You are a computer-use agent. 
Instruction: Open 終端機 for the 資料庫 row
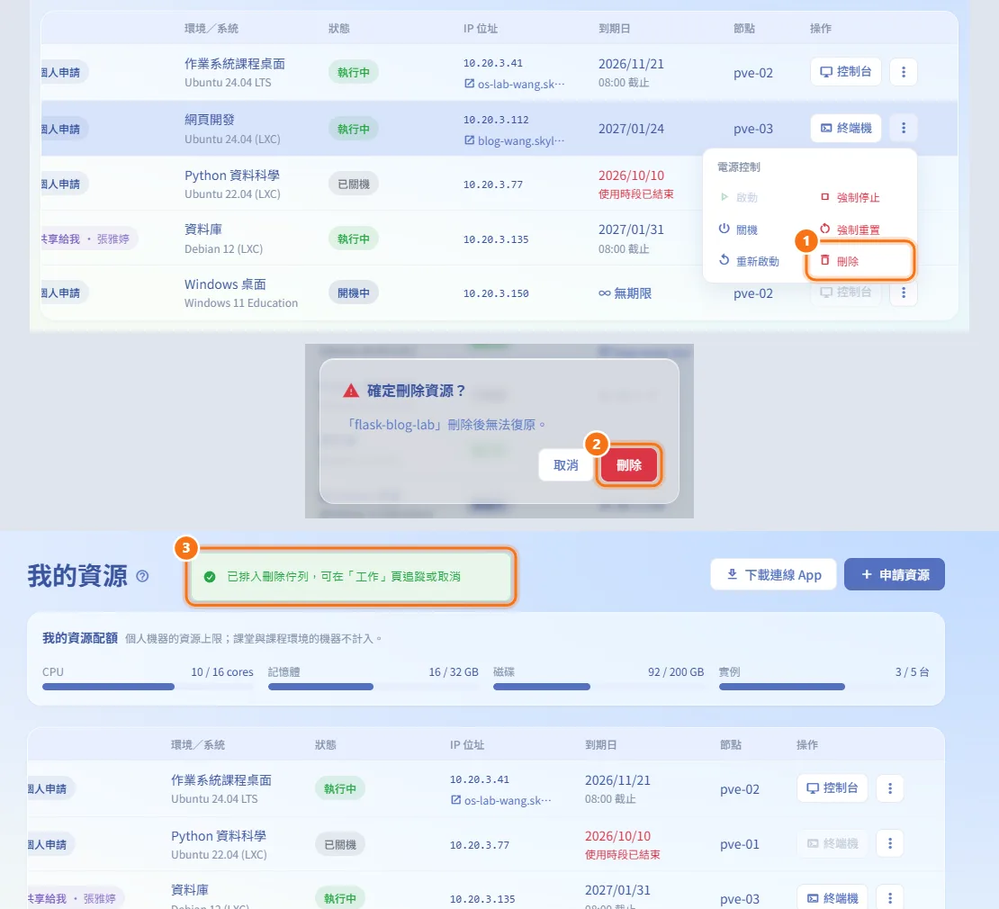pos(832,897)
